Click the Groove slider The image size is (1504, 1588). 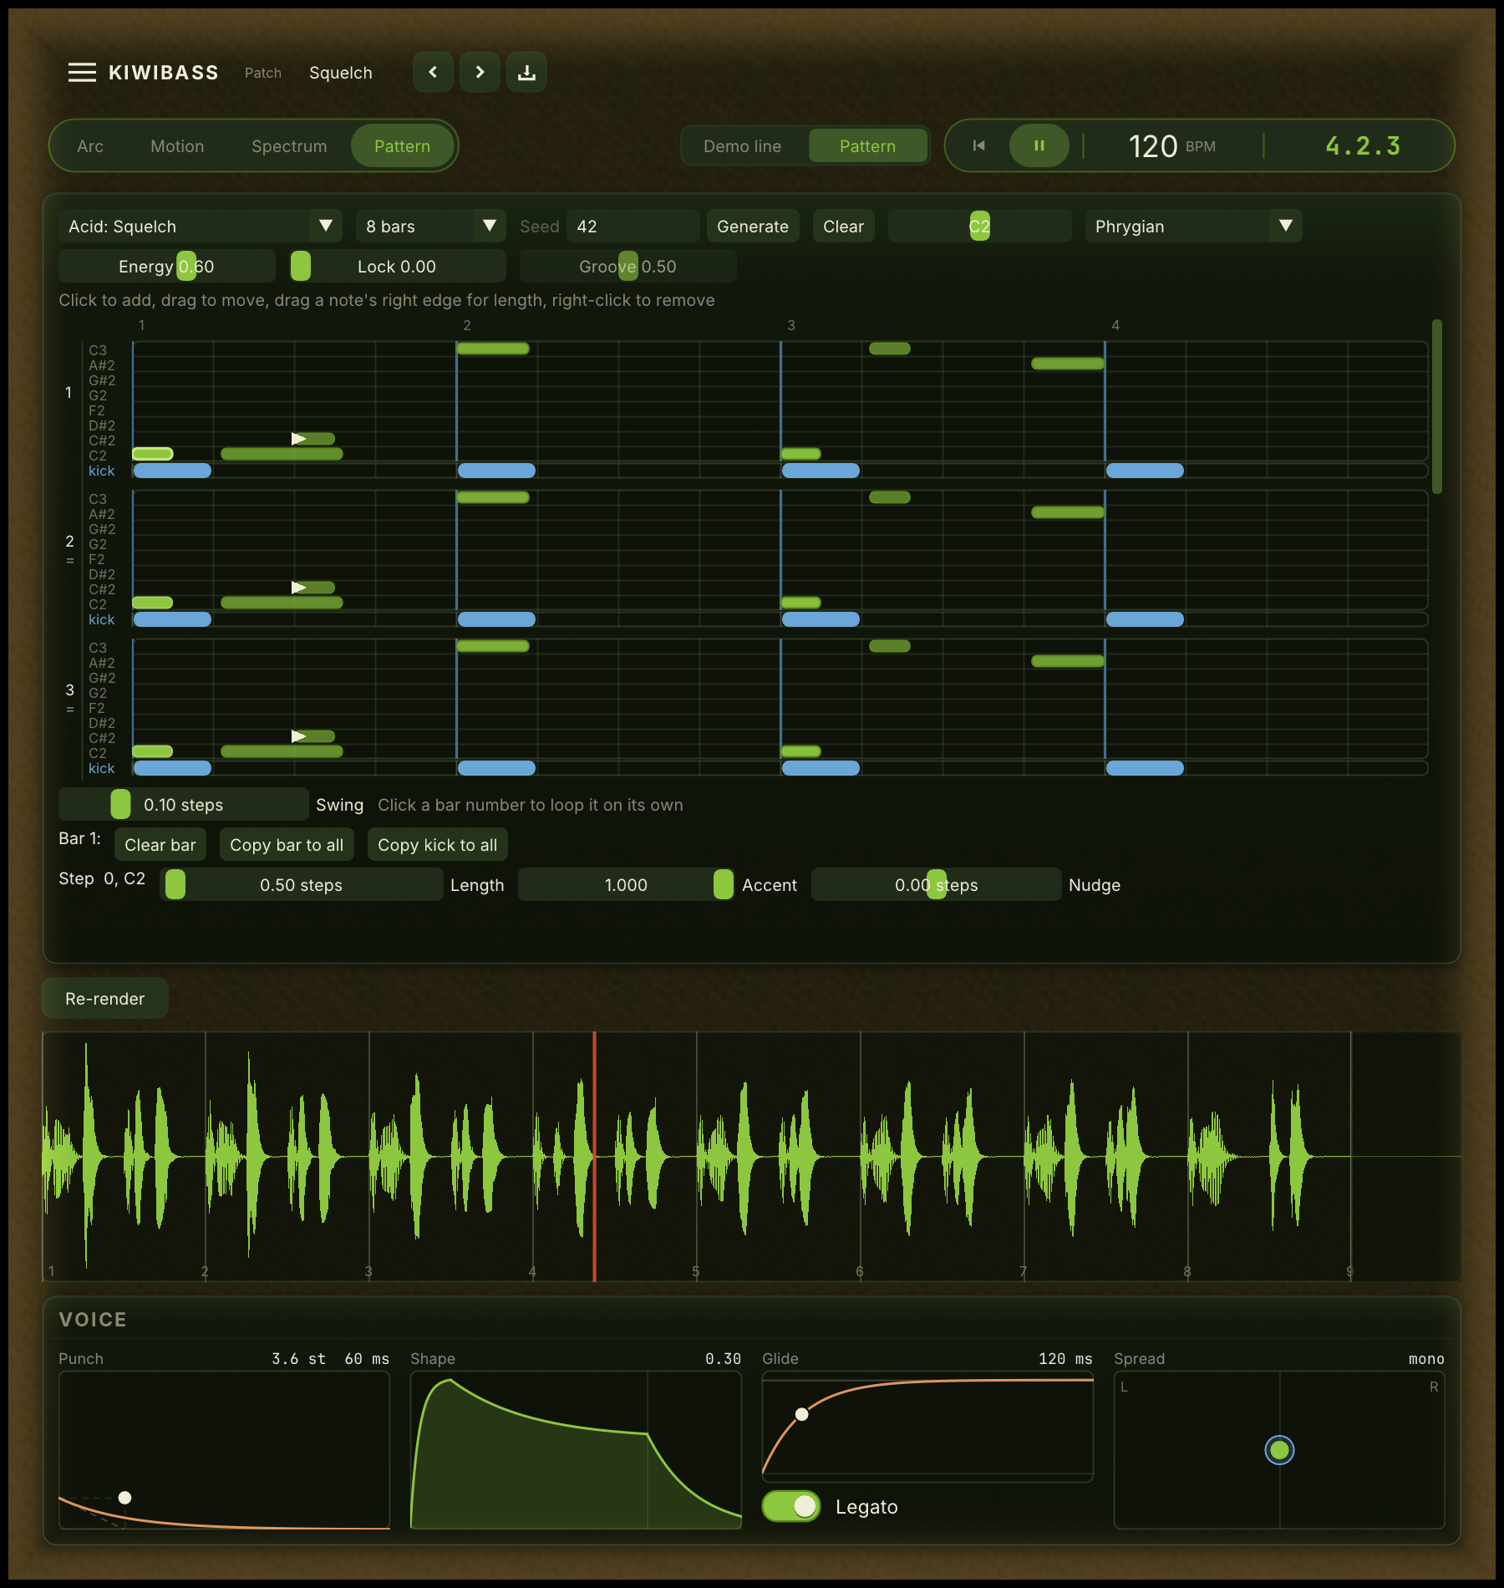click(x=628, y=266)
